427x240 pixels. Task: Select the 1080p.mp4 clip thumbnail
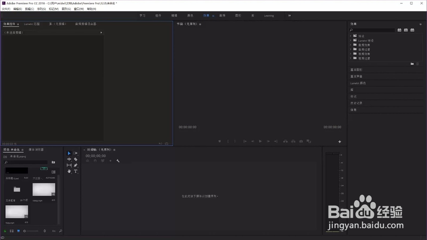pyautogui.click(x=44, y=189)
